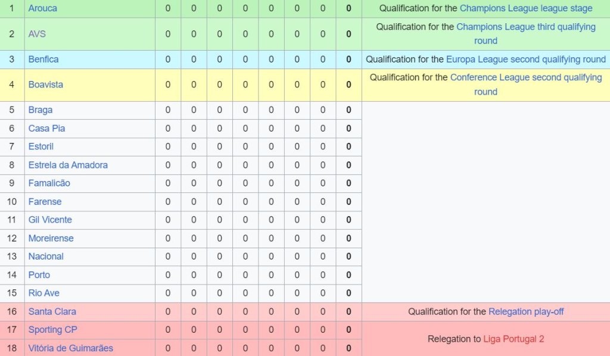Click the Gil Vicente link
The height and width of the screenshot is (356, 610).
(50, 220)
